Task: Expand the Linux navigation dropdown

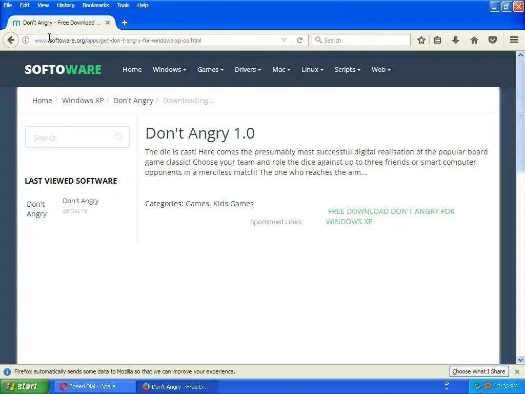Action: click(x=312, y=69)
